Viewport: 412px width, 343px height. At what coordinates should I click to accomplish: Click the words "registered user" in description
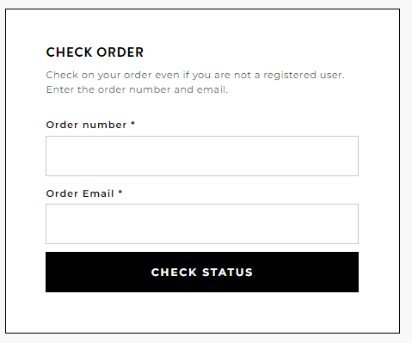(x=304, y=75)
